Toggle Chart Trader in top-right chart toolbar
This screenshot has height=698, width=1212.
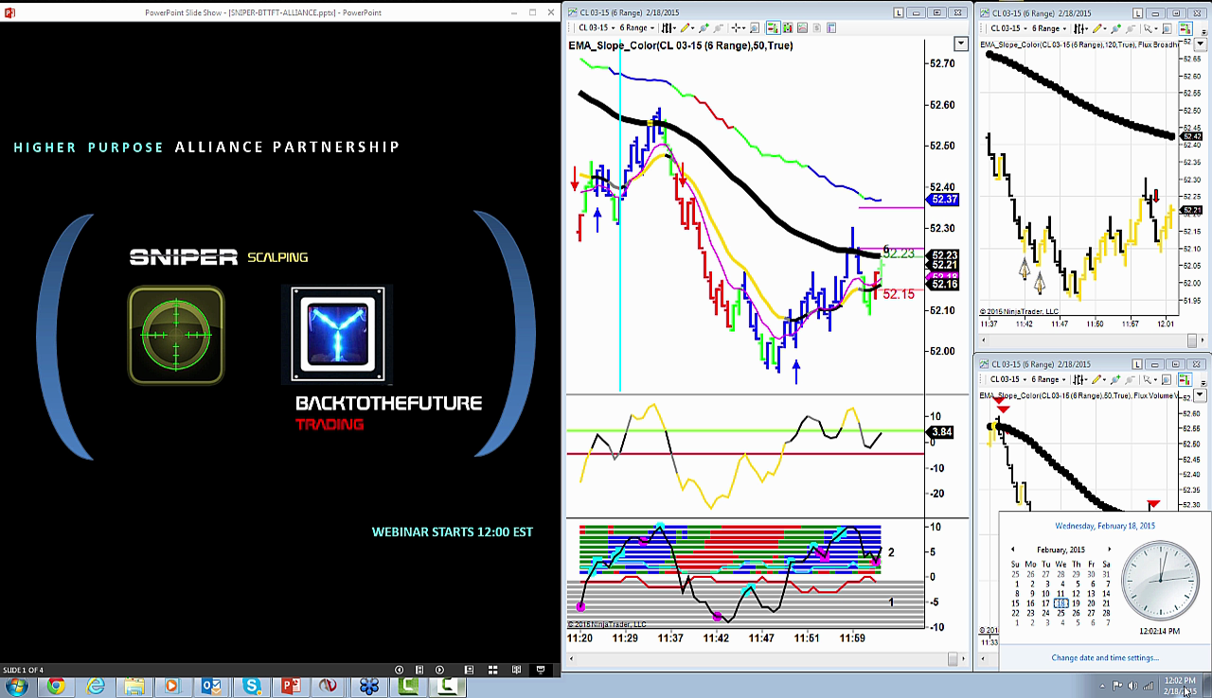click(x=1185, y=29)
